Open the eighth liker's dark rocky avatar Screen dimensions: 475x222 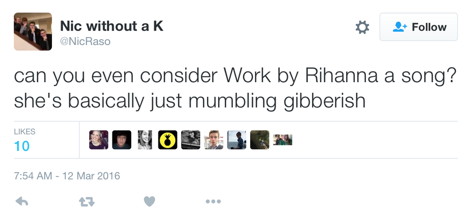259,140
